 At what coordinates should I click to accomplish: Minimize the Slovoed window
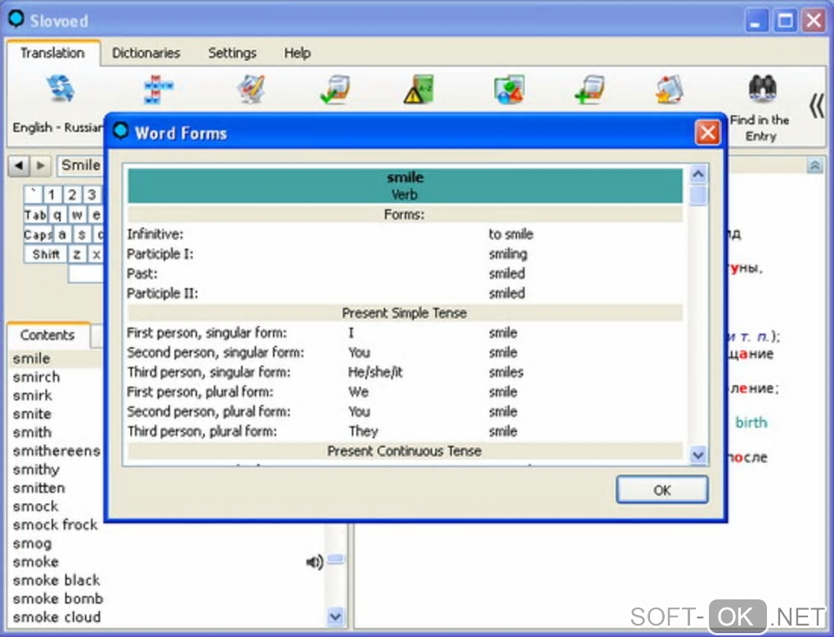[755, 21]
